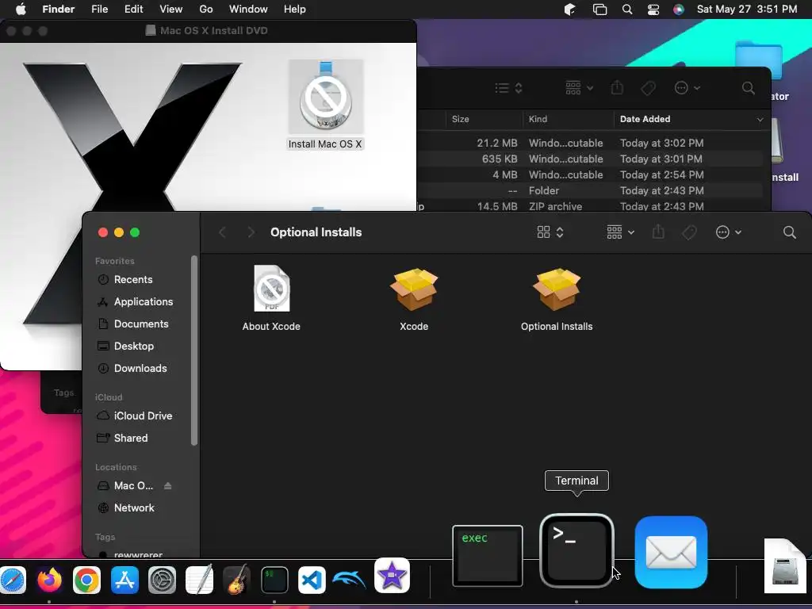The width and height of the screenshot is (812, 609).
Task: Launch Terminal from the Dock
Action: pyautogui.click(x=576, y=551)
